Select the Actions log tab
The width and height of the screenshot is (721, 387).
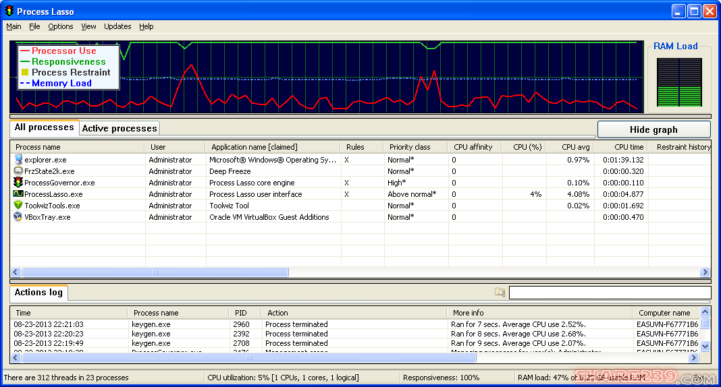click(38, 293)
